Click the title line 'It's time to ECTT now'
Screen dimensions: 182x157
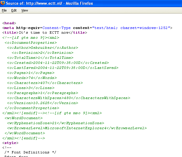pos(45,33)
